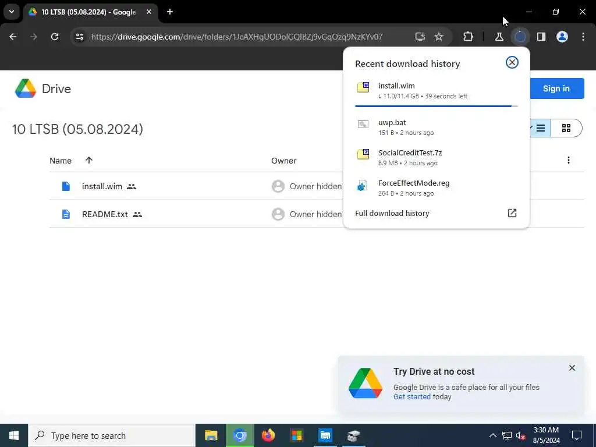This screenshot has width=596, height=447.
Task: Open the Extensions puzzle icon
Action: click(x=469, y=37)
